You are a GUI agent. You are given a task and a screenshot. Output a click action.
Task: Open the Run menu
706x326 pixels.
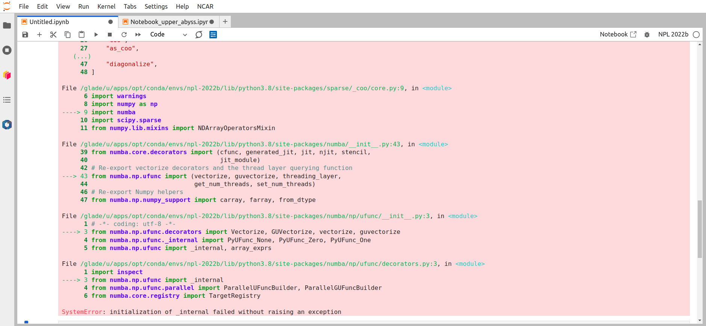[x=83, y=6]
